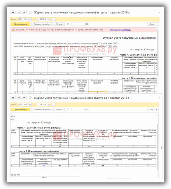Screen dimensions: 171x189
Task: Click Сформировать button in upper window
Action: tap(20, 24)
